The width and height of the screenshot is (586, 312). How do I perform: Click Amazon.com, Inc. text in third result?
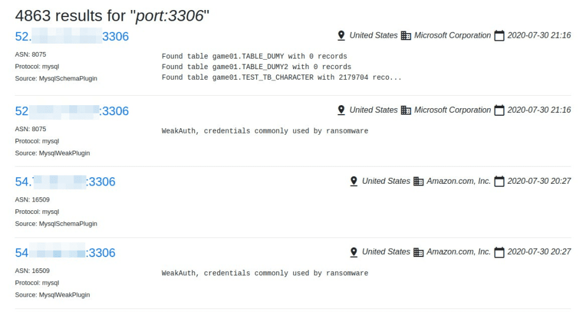(459, 181)
